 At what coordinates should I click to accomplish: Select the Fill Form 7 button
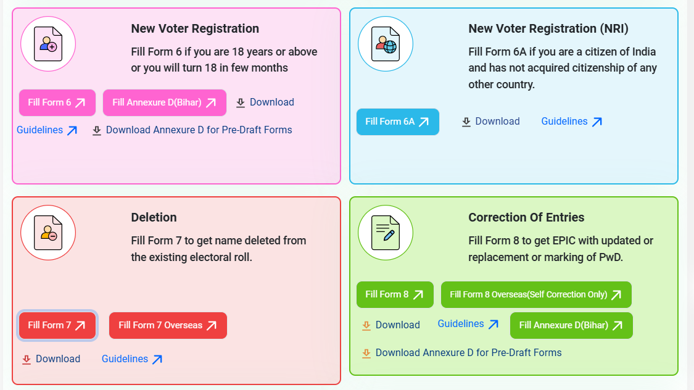point(57,325)
